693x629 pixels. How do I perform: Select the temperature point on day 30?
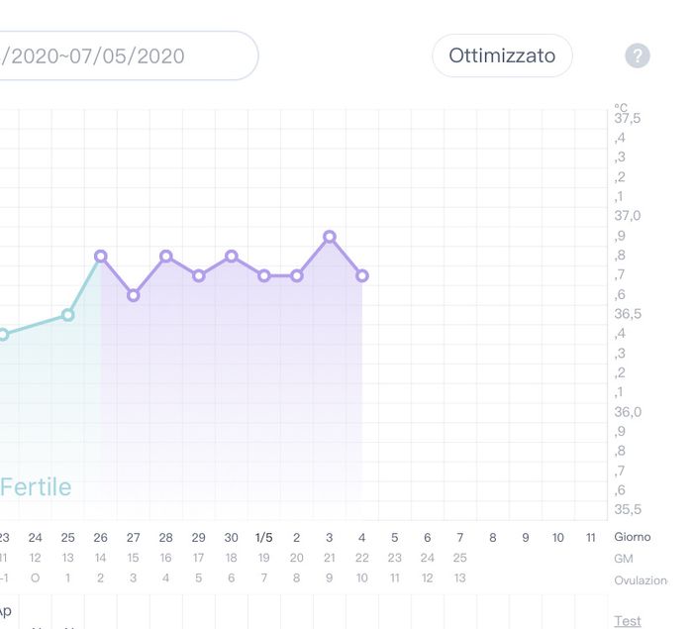click(232, 256)
